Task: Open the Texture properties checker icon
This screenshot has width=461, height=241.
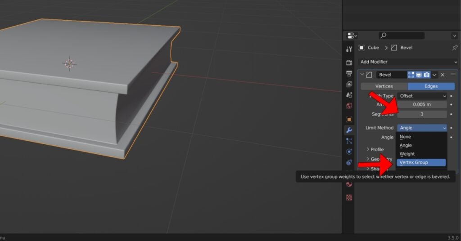Action: [349, 197]
